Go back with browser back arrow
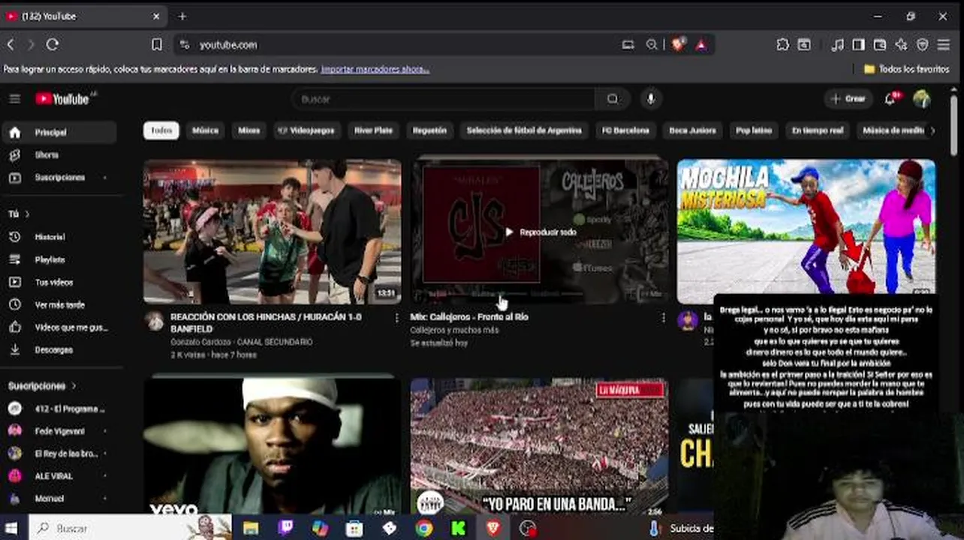Viewport: 964px width, 540px height. click(x=11, y=45)
